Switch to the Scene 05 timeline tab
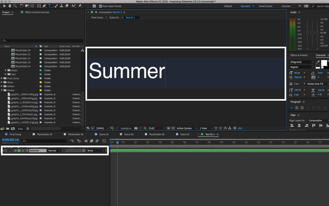This screenshot has width=329, height=206. (129, 134)
